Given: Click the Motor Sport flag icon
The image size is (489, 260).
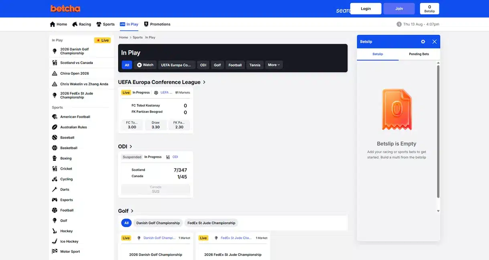Looking at the screenshot, I should 55,252.
